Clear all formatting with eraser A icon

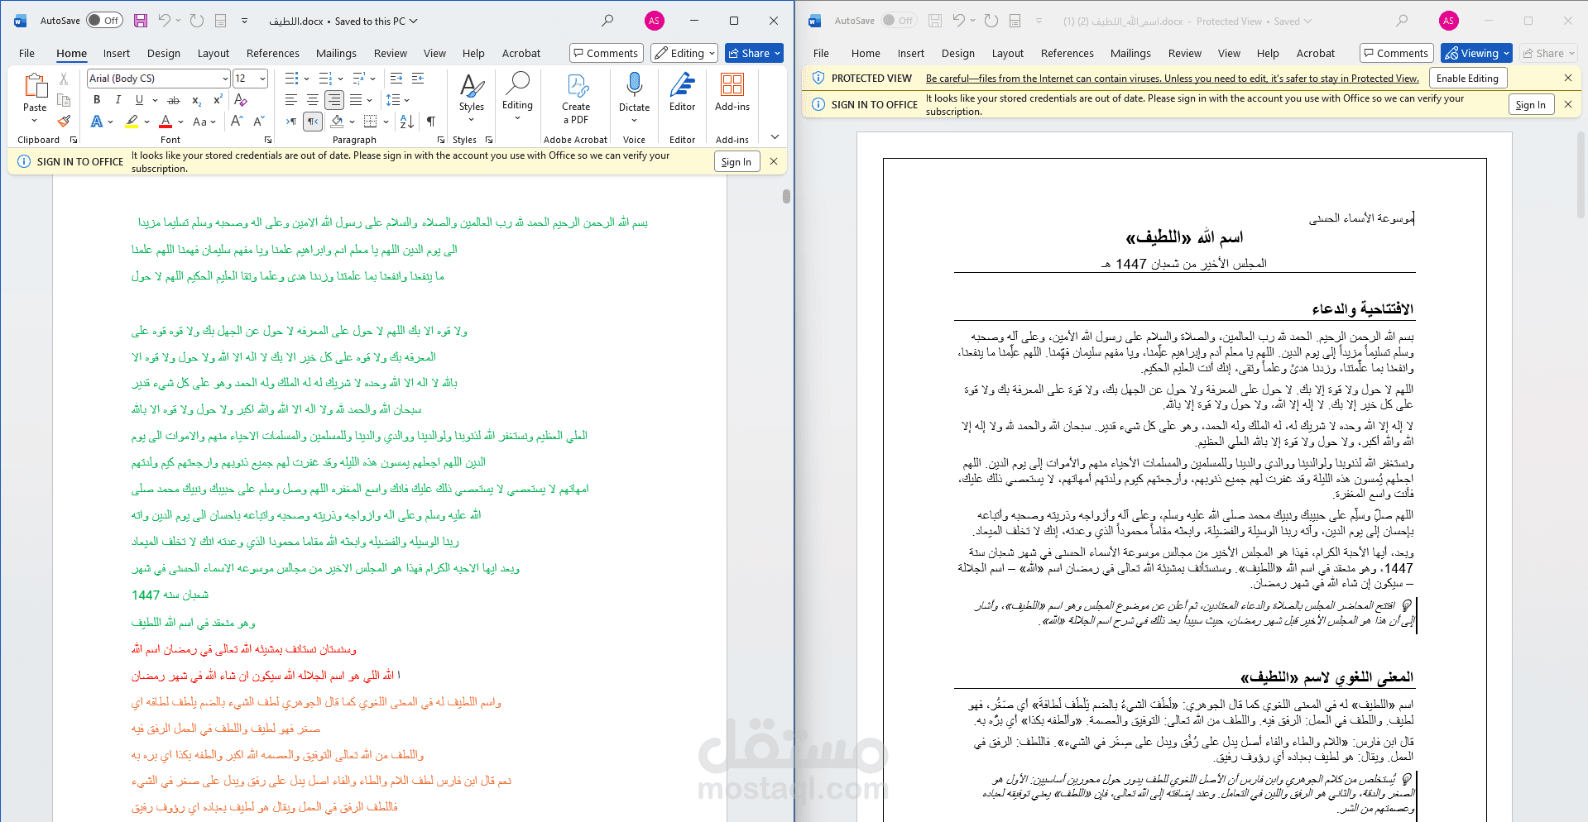click(241, 100)
